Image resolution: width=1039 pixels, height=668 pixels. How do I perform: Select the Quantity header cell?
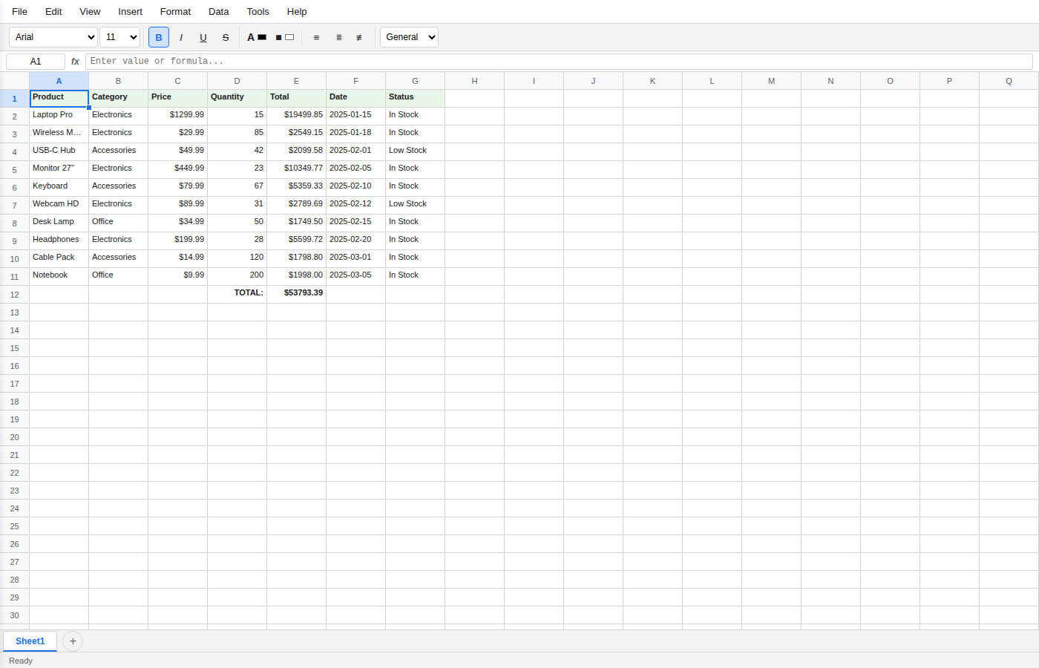pyautogui.click(x=237, y=99)
